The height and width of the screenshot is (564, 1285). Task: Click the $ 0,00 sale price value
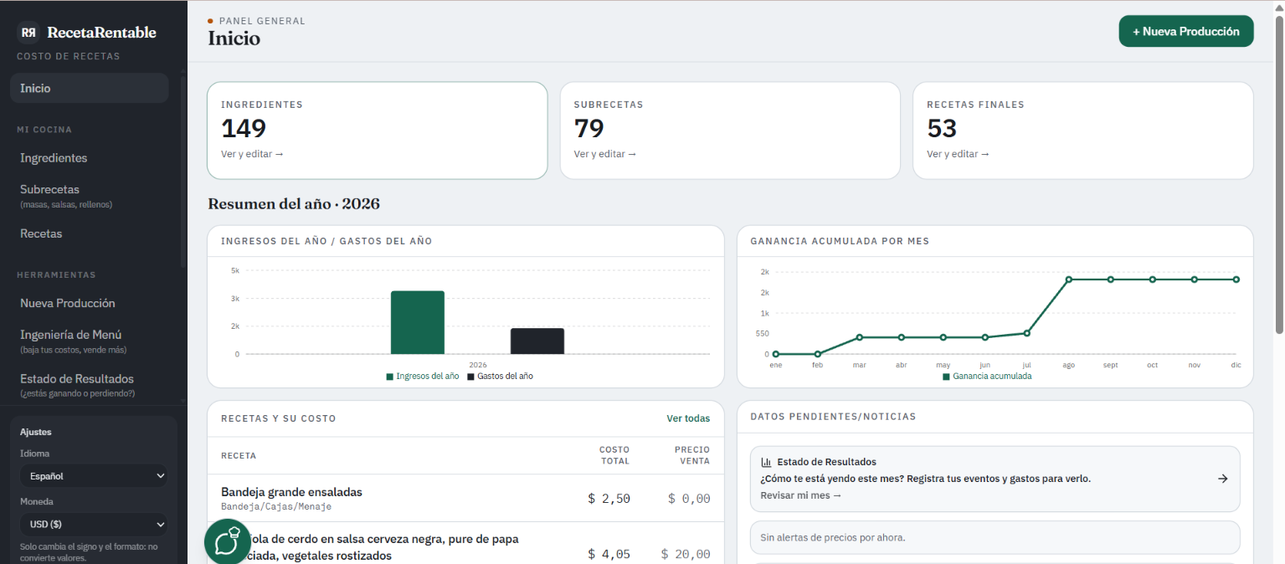click(x=689, y=499)
